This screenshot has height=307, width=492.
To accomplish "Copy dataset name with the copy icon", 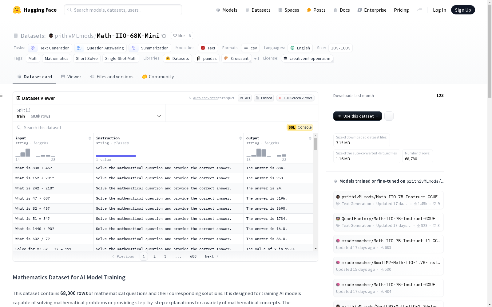I will (164, 36).
